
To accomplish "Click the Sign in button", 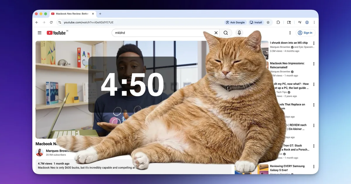I will click(x=305, y=33).
